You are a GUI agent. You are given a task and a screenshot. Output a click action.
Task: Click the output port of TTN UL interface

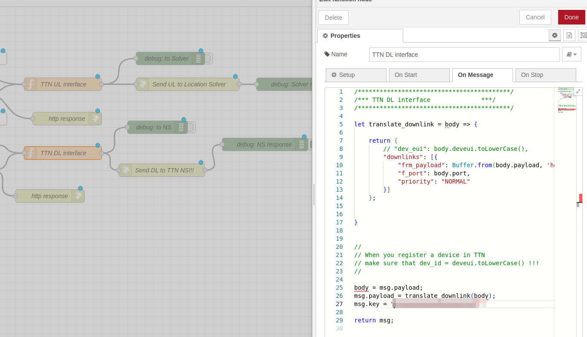point(102,84)
